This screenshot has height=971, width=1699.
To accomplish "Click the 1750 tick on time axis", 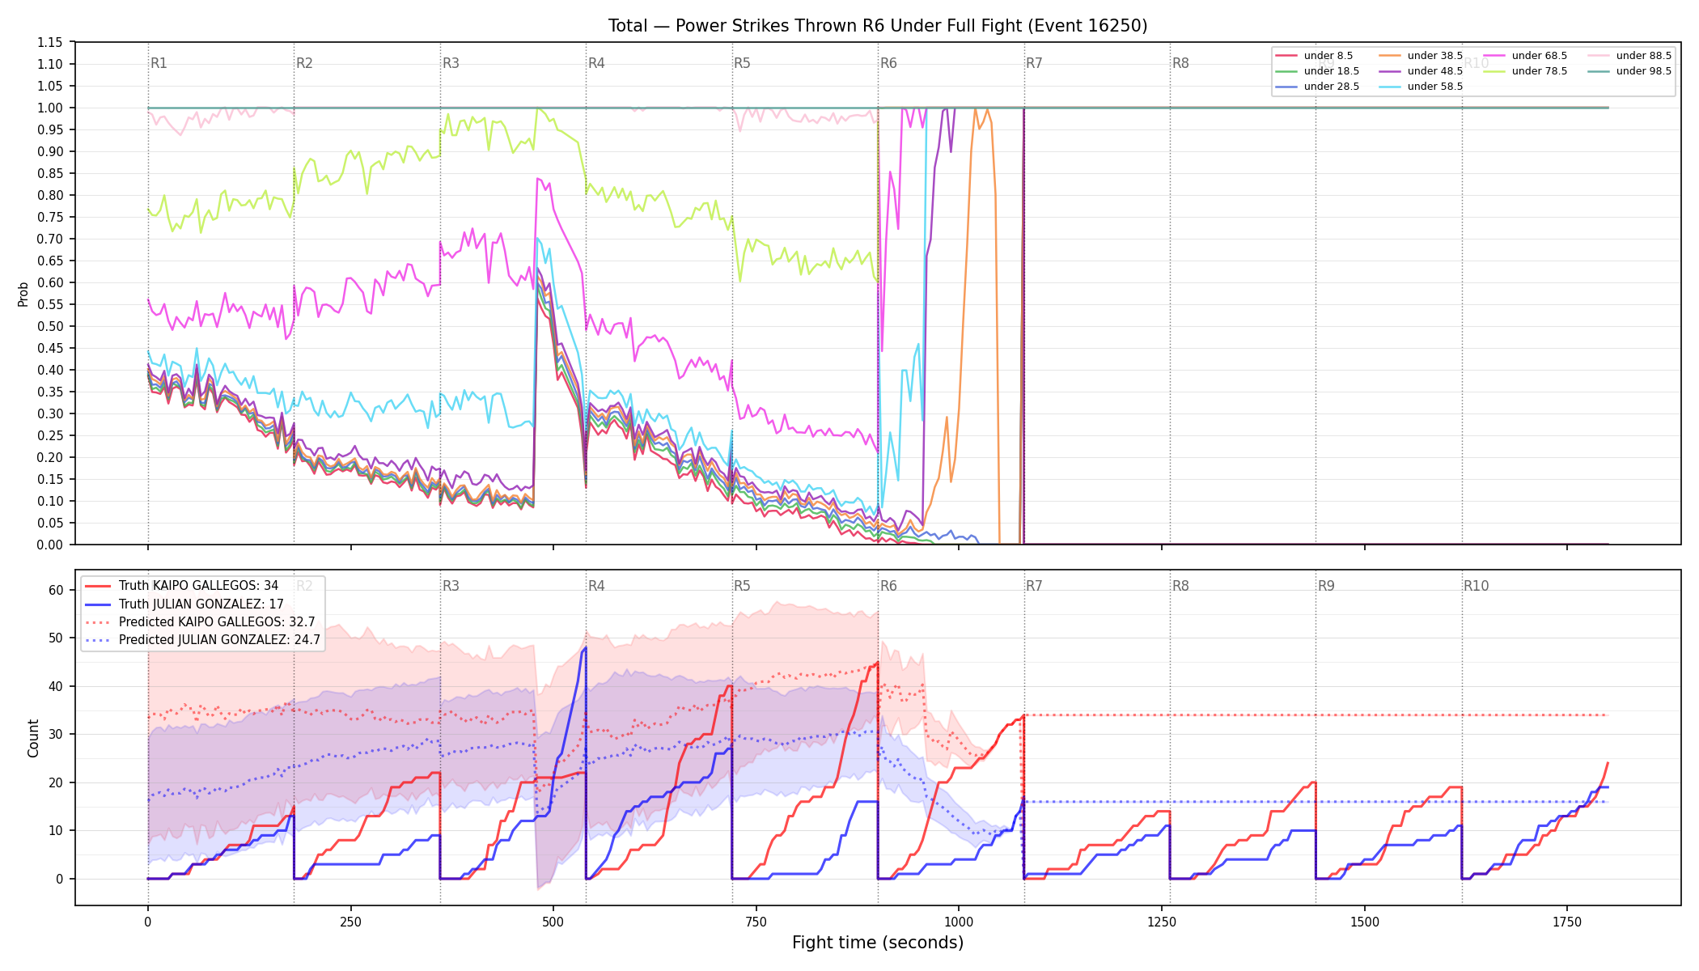I will click(x=1567, y=922).
